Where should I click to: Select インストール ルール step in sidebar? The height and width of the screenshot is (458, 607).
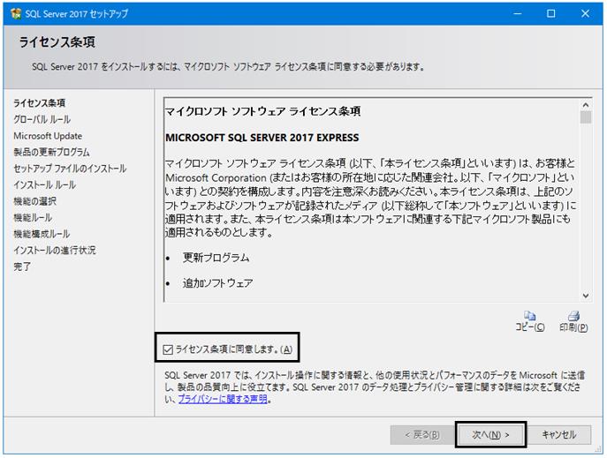45,184
